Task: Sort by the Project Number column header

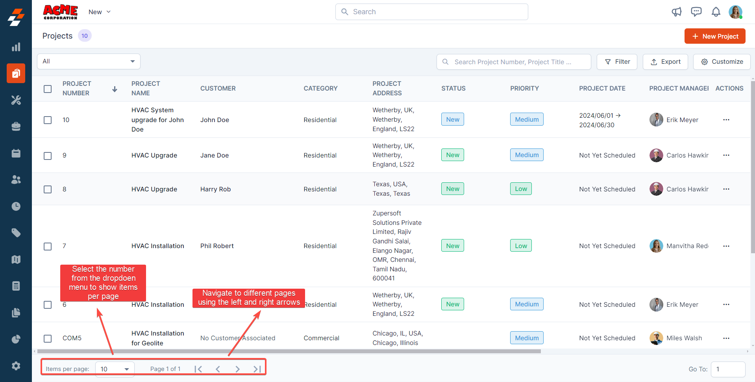Action: pos(77,89)
